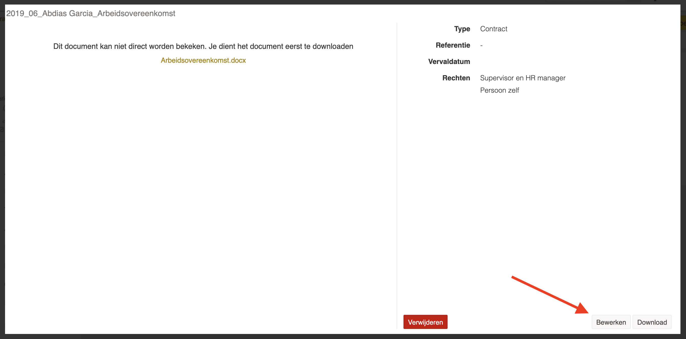The height and width of the screenshot is (339, 686).
Task: Open Bewerken to edit the document
Action: pos(611,322)
